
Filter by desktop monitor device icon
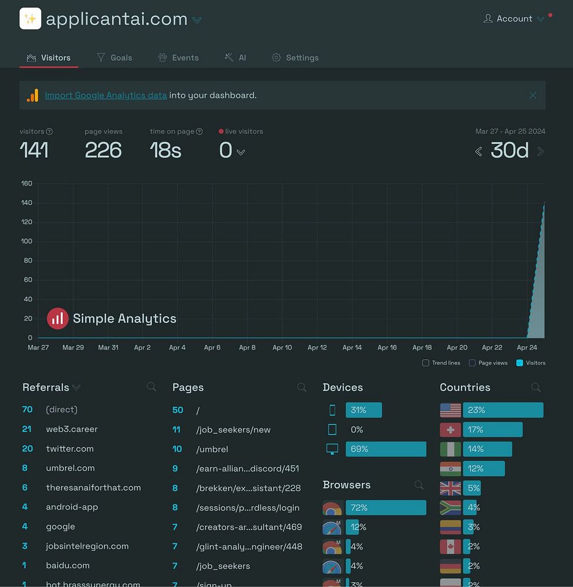coord(332,449)
